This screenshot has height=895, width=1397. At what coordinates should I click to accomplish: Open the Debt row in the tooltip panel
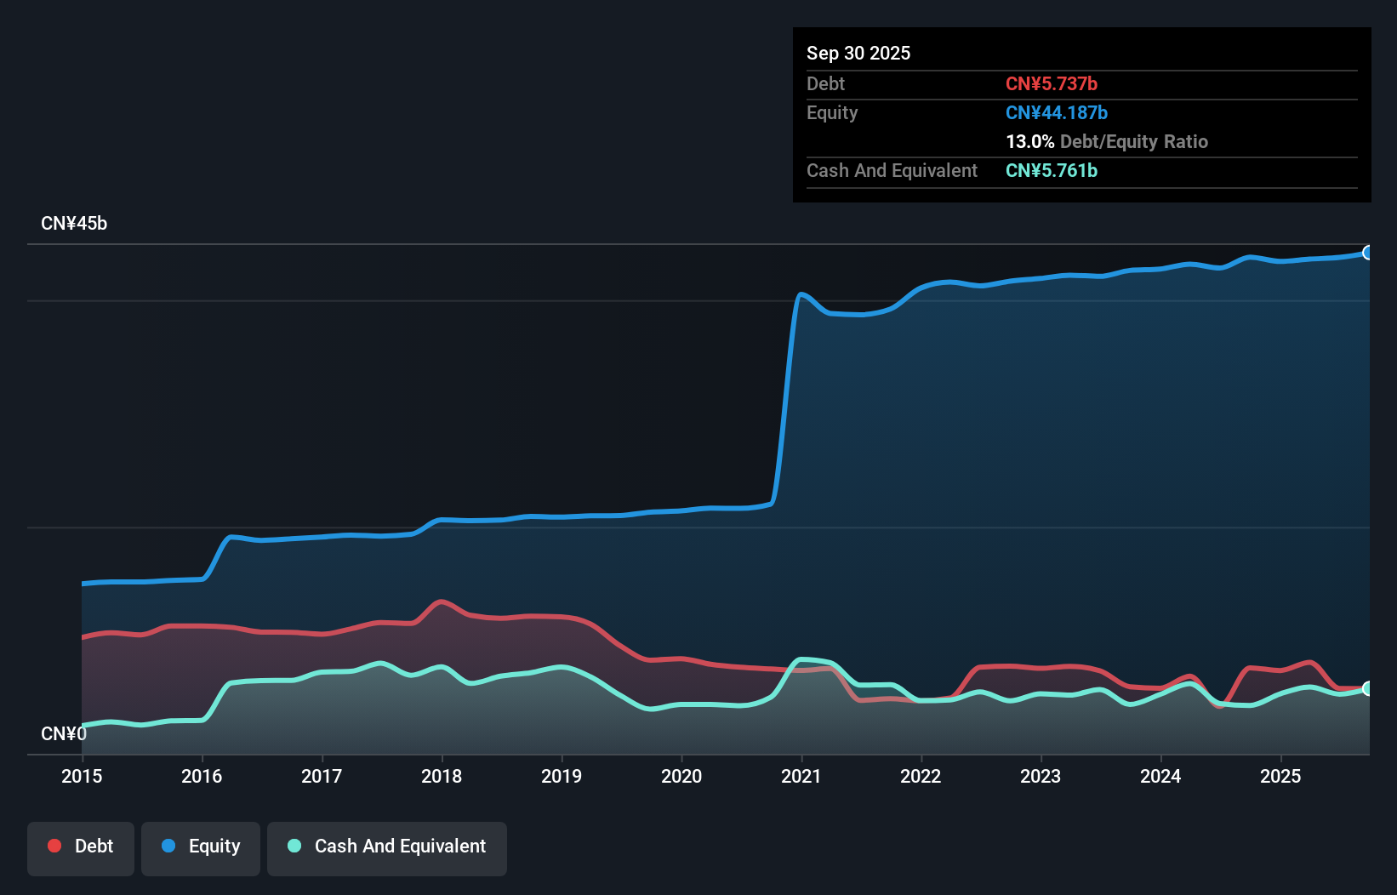tap(825, 83)
